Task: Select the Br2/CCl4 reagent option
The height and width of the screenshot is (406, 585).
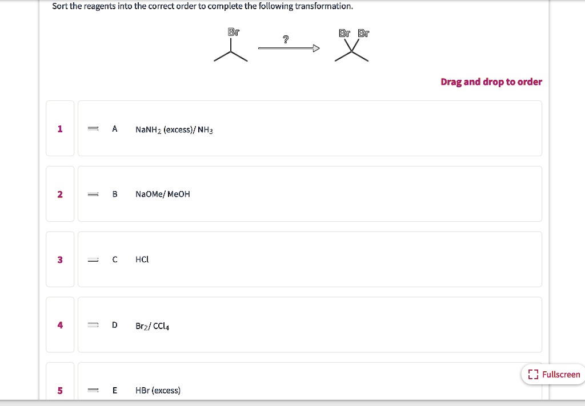Action: (x=310, y=324)
